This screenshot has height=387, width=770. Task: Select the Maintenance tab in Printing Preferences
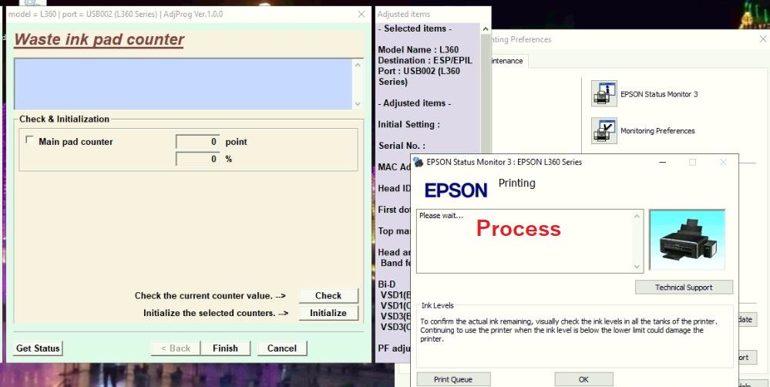[507, 62]
